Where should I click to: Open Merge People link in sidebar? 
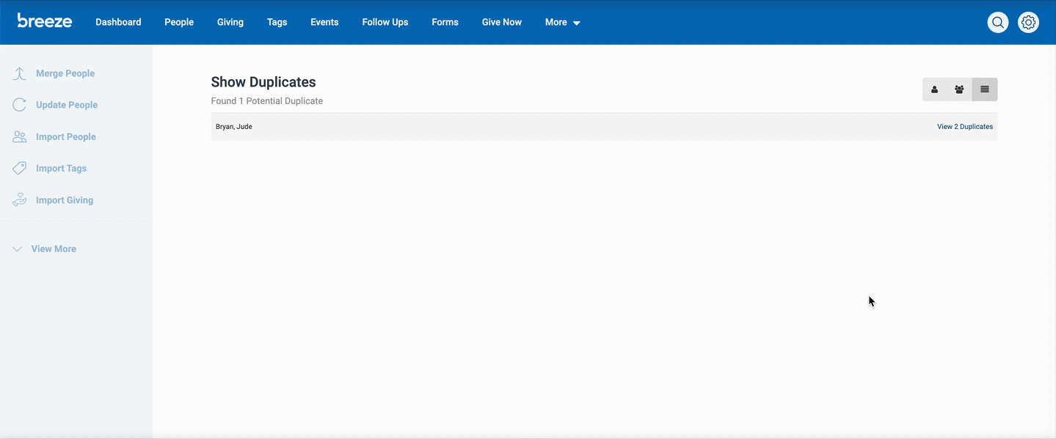click(x=65, y=73)
